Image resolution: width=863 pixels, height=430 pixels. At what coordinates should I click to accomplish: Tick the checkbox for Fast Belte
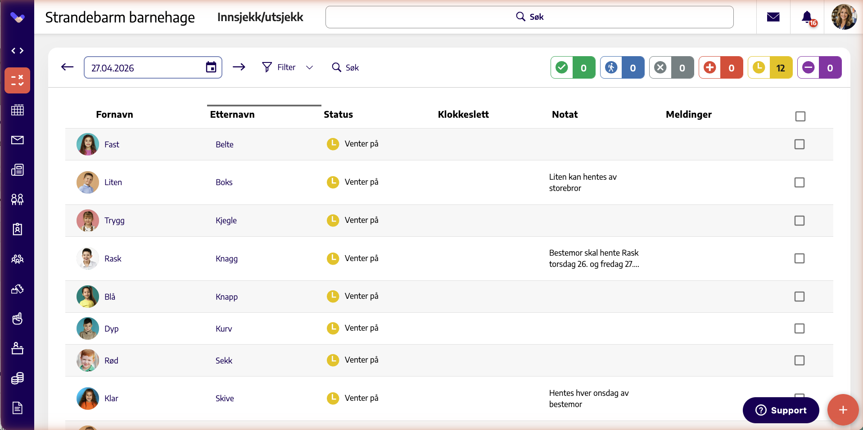coord(800,144)
